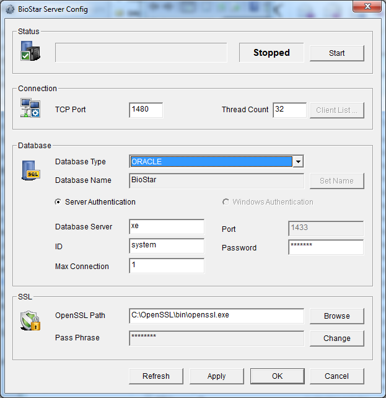
Task: Focus the Thread Count field
Action: 289,110
